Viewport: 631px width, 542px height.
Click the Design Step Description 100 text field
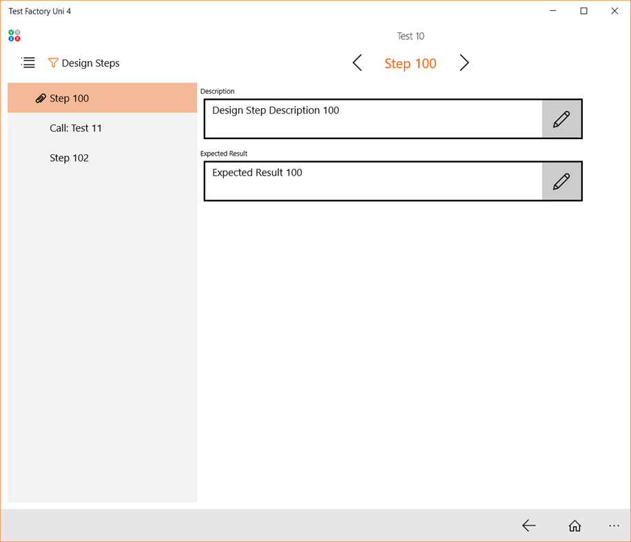point(372,118)
